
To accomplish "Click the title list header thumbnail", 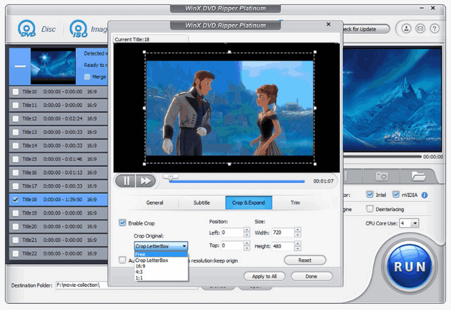I will (x=53, y=66).
